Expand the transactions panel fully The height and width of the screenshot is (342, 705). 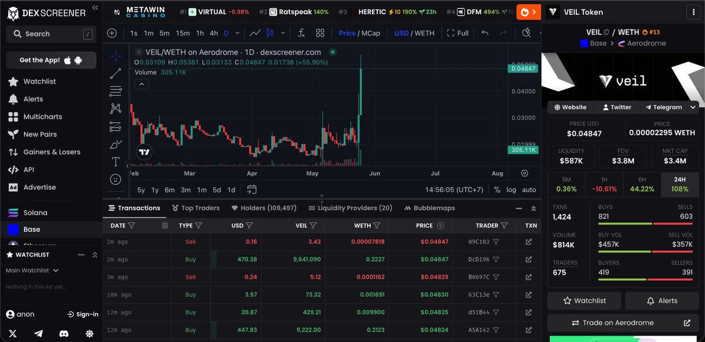(533, 208)
